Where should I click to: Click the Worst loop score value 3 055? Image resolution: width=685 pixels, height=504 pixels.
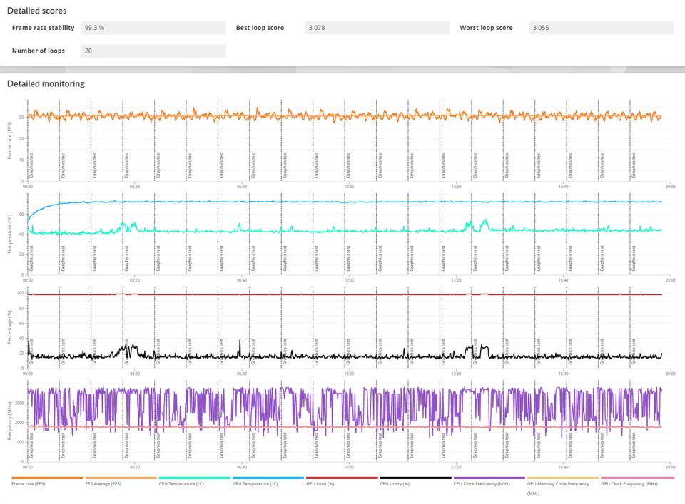(x=601, y=28)
